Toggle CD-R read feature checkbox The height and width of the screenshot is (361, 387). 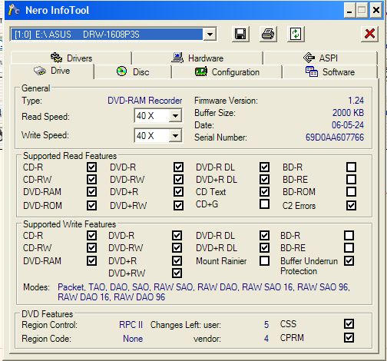(x=91, y=167)
